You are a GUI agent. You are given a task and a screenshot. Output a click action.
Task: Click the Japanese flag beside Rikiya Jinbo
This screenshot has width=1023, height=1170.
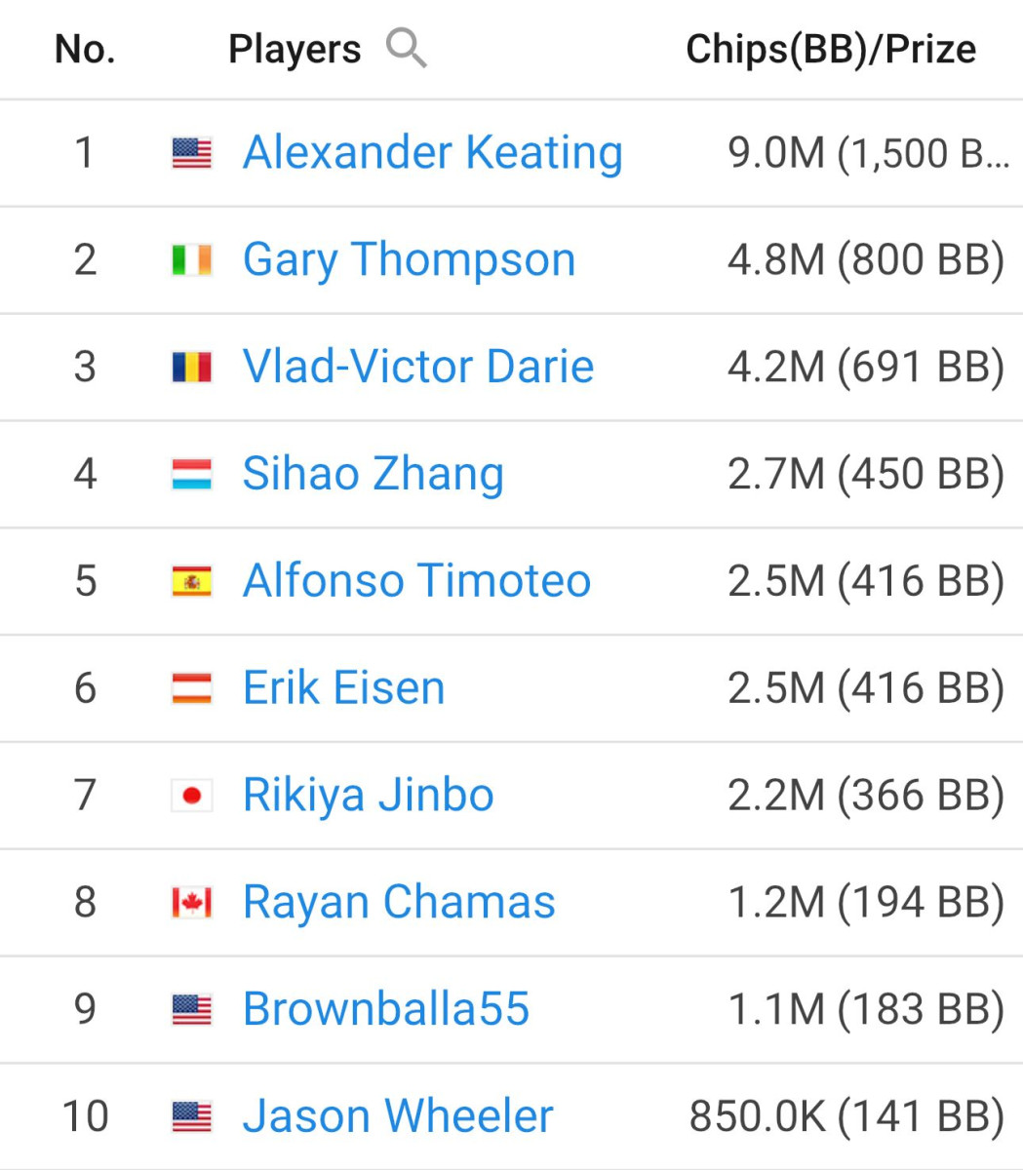click(x=191, y=797)
